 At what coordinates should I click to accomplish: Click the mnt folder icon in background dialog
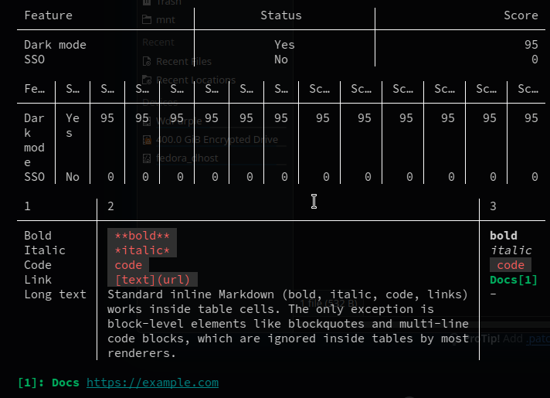click(x=147, y=19)
